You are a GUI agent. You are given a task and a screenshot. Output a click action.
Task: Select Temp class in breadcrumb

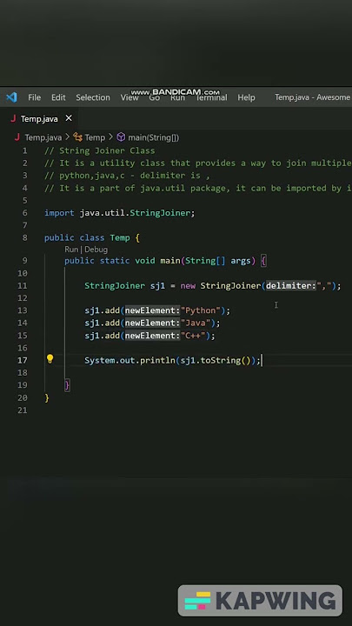pyautogui.click(x=95, y=137)
